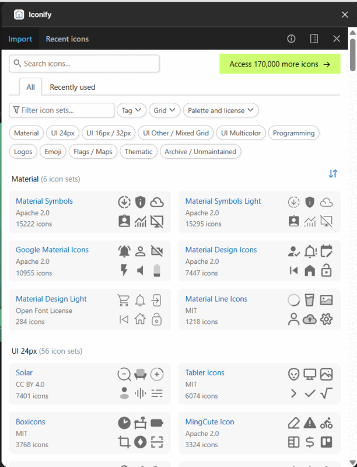Image resolution: width=357 pixels, height=467 pixels.
Task: Toggle the Emoji filter chip
Action: click(x=53, y=152)
